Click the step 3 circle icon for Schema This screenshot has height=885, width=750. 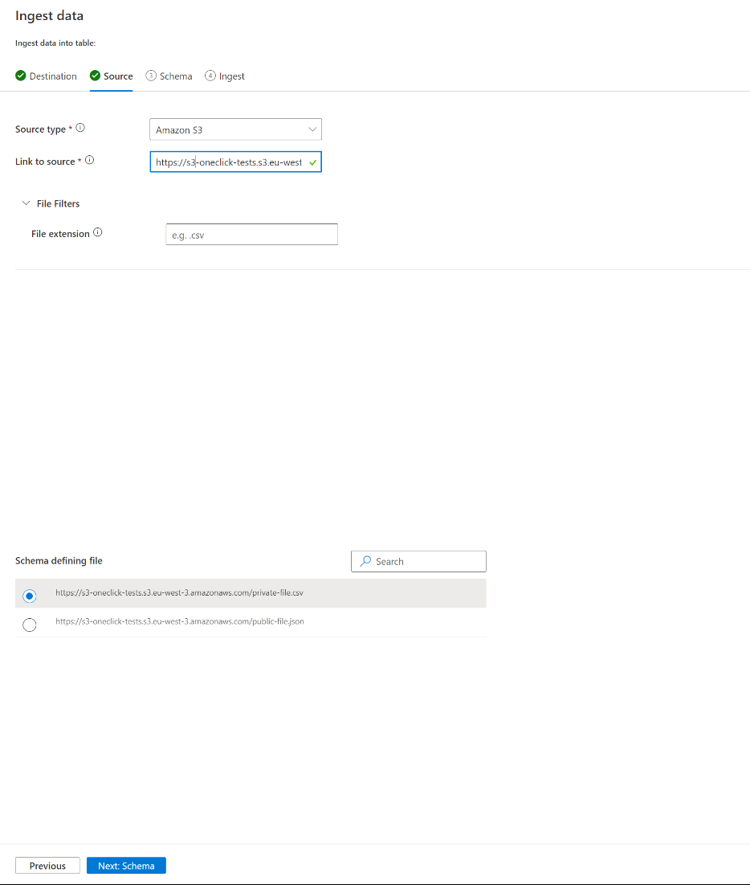[151, 76]
